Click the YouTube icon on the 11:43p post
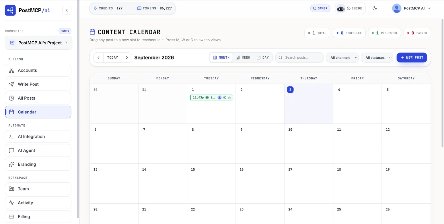The height and width of the screenshot is (224, 444). click(x=207, y=98)
